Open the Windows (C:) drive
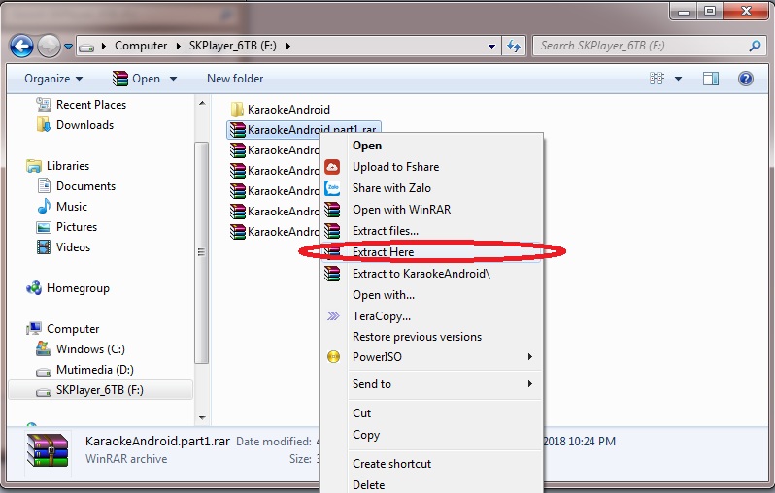This screenshot has height=493, width=775. 81,348
